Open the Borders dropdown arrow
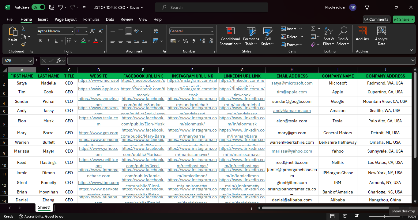 75,41
